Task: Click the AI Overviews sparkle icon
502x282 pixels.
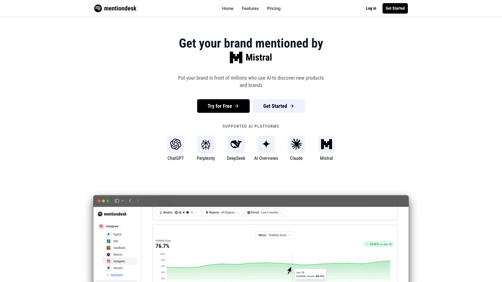Action: pyautogui.click(x=266, y=144)
